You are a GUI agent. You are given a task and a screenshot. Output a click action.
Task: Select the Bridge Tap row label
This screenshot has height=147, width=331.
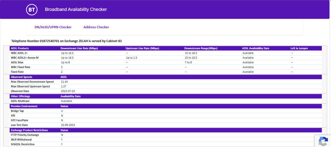pos(17,111)
